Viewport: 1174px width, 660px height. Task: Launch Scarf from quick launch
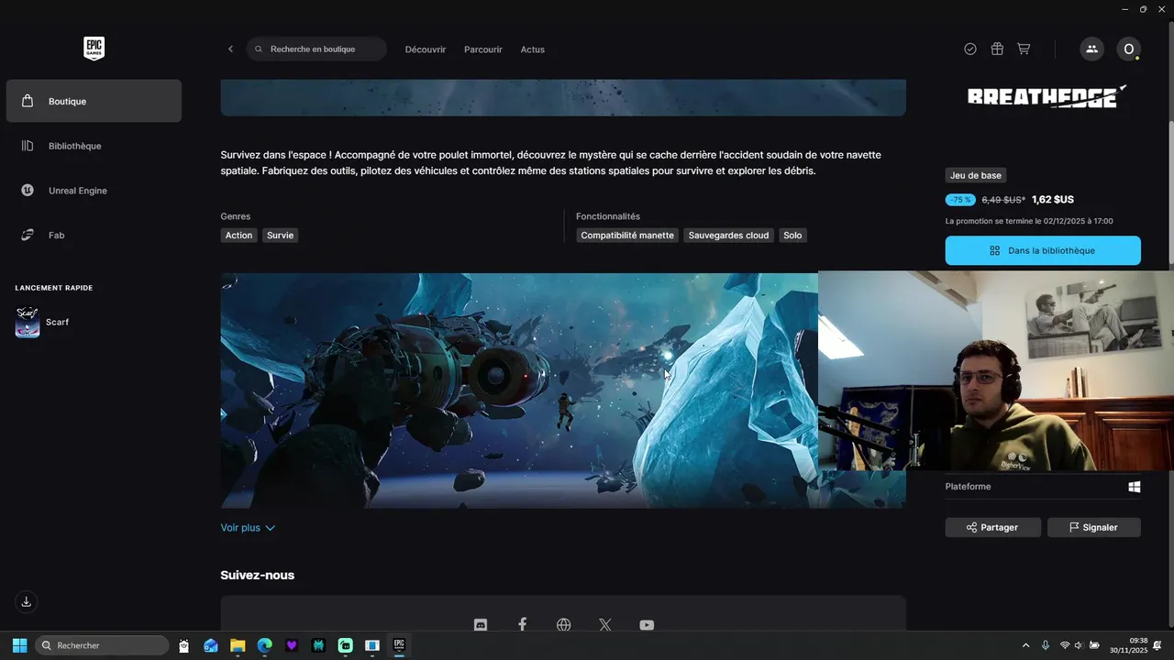42,323
